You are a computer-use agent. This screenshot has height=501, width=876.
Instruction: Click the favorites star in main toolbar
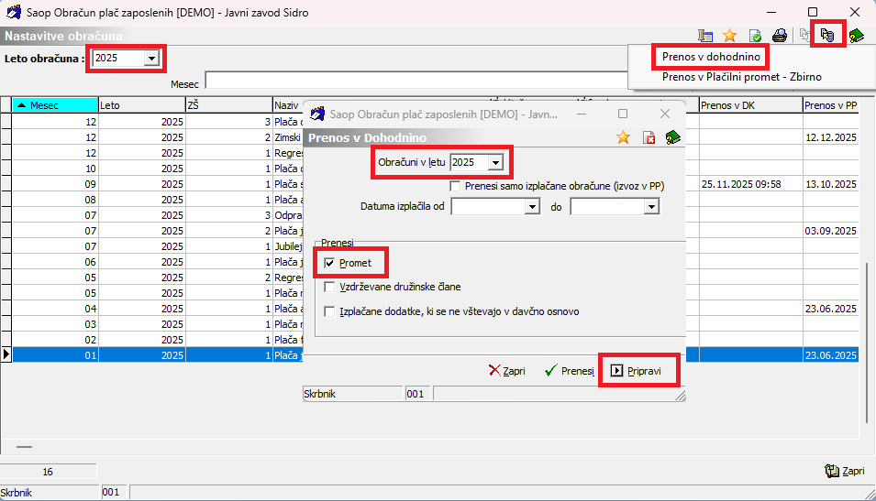(729, 36)
